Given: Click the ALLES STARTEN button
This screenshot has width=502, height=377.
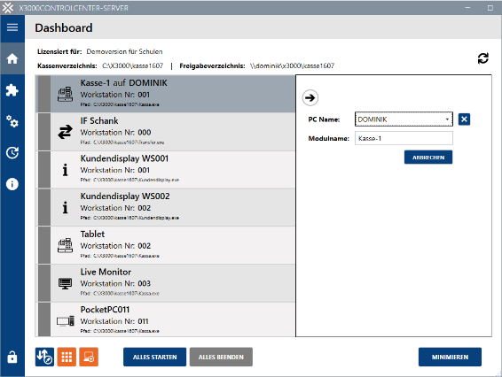Looking at the screenshot, I should click(x=154, y=357).
